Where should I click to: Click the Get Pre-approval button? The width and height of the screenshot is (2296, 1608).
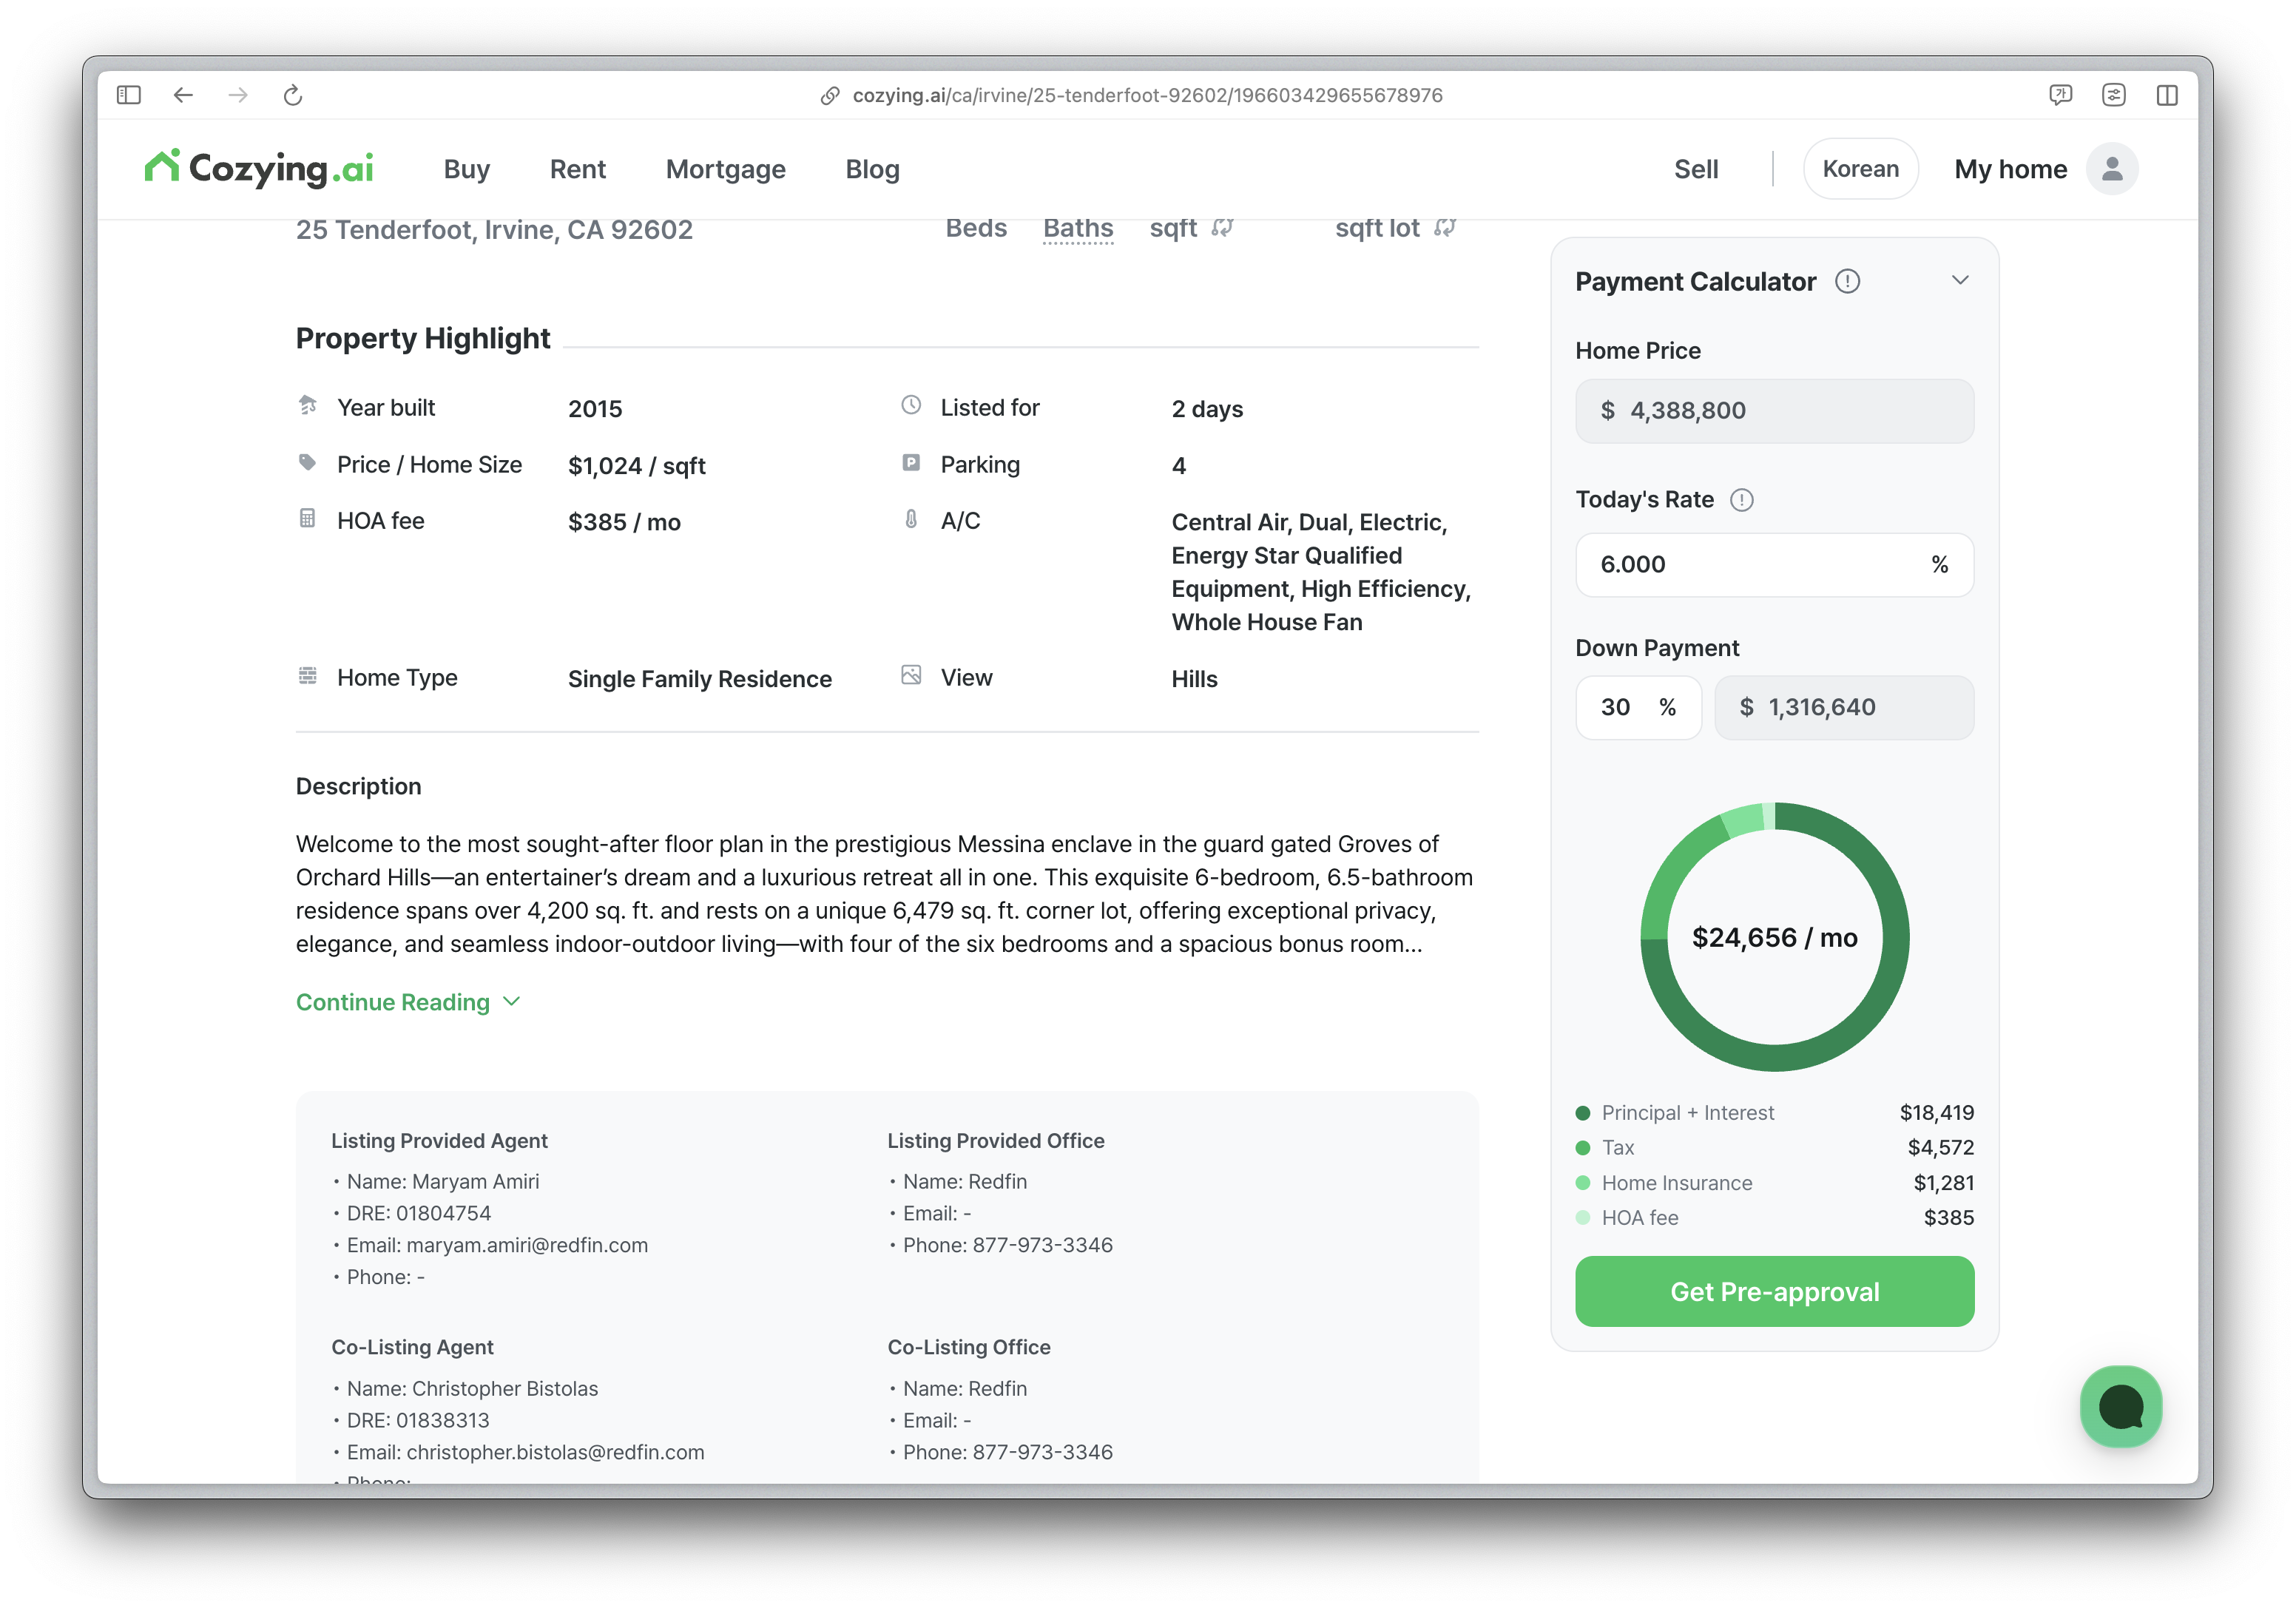pos(1774,1291)
